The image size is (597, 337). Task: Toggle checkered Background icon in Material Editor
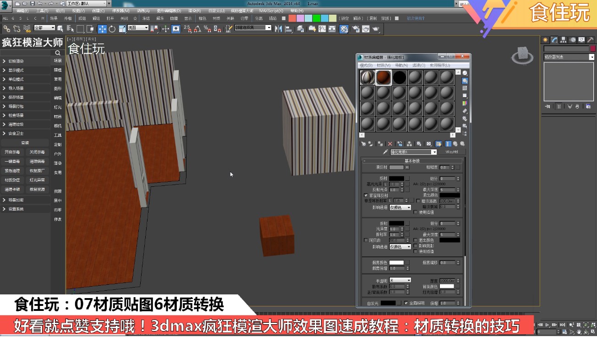coord(465,88)
